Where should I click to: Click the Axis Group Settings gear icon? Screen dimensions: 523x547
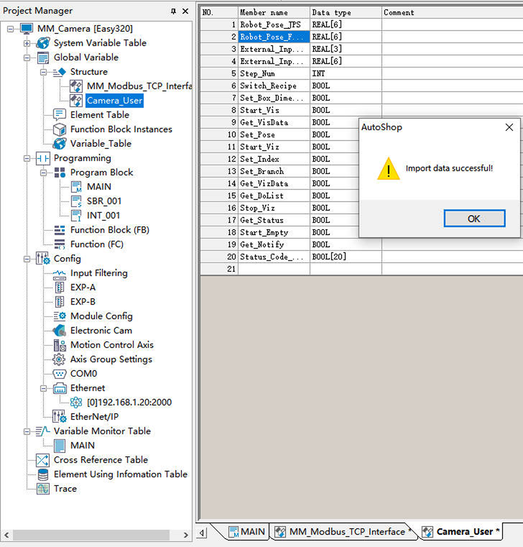[x=59, y=359]
